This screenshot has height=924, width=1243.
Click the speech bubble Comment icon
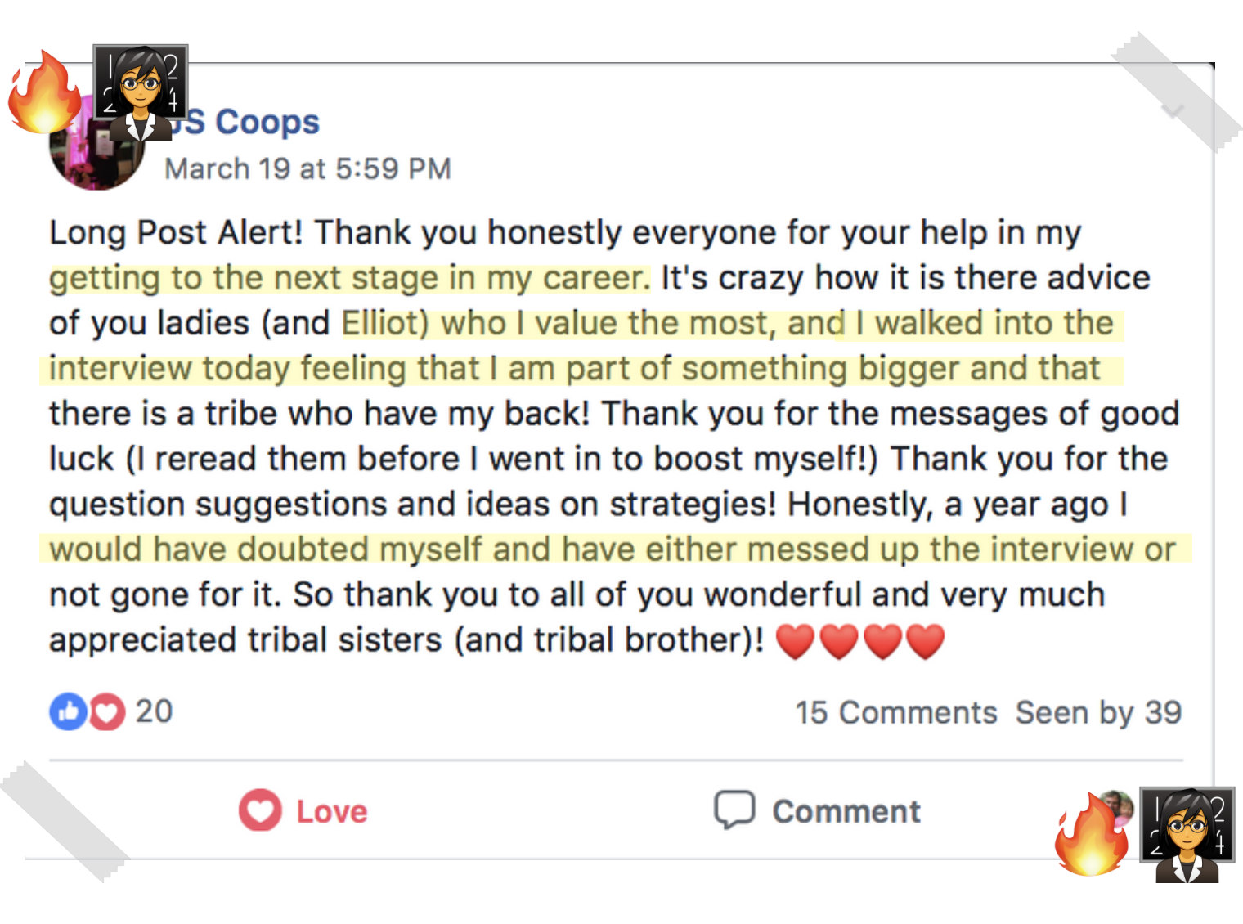click(734, 810)
